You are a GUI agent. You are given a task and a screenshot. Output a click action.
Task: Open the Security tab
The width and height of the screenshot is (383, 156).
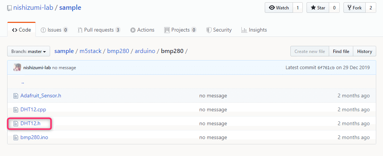(219, 30)
